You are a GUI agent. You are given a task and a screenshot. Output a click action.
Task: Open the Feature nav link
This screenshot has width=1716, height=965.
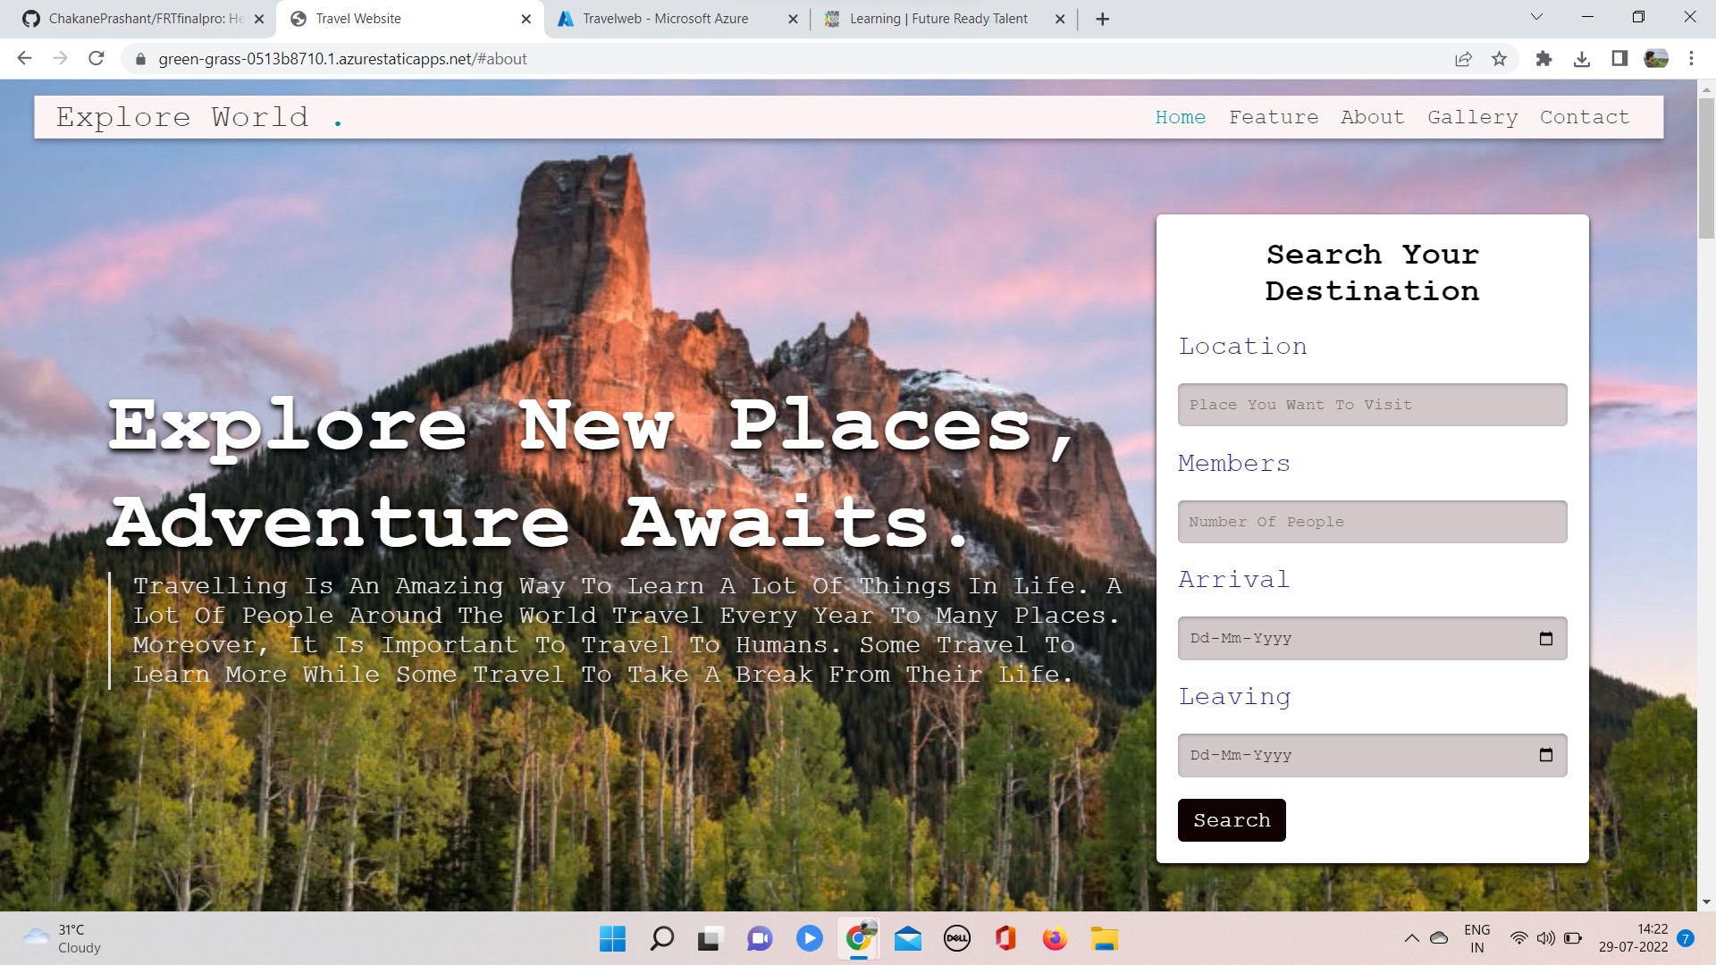click(x=1274, y=117)
